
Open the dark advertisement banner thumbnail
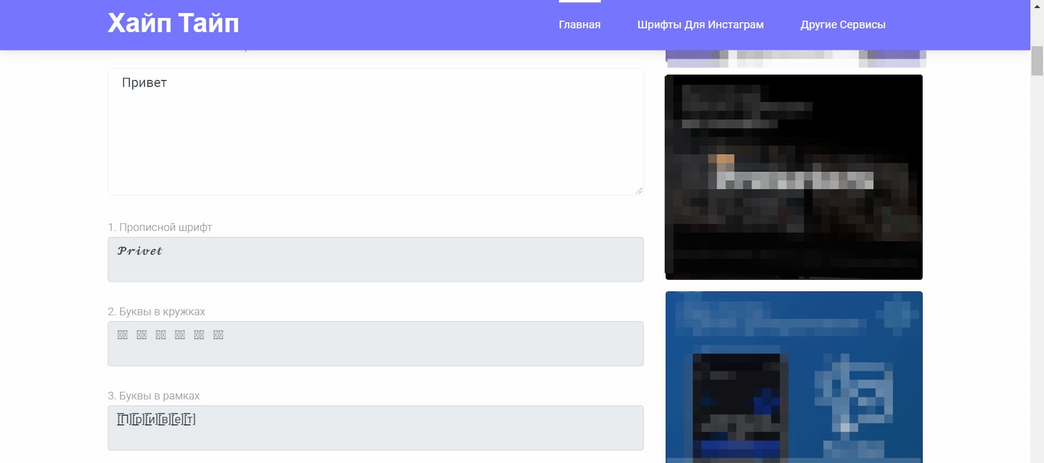(x=793, y=177)
